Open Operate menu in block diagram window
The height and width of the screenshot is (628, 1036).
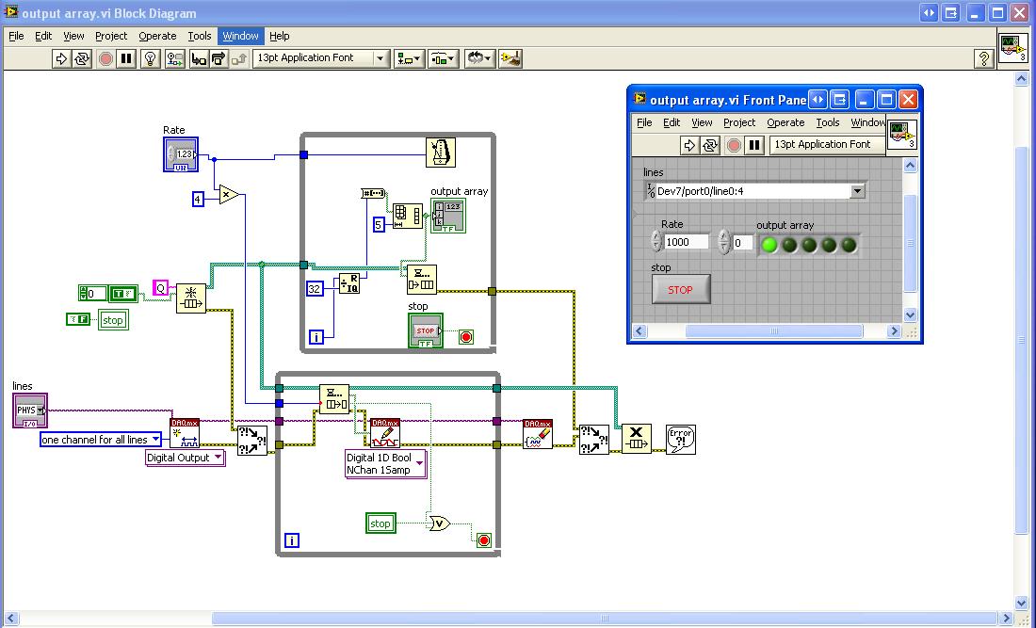point(157,36)
